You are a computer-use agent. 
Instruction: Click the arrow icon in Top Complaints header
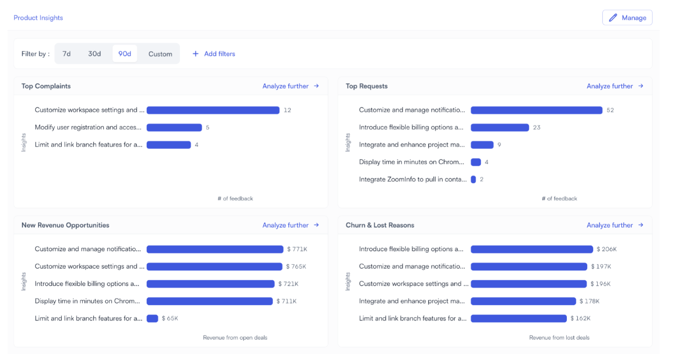click(316, 86)
